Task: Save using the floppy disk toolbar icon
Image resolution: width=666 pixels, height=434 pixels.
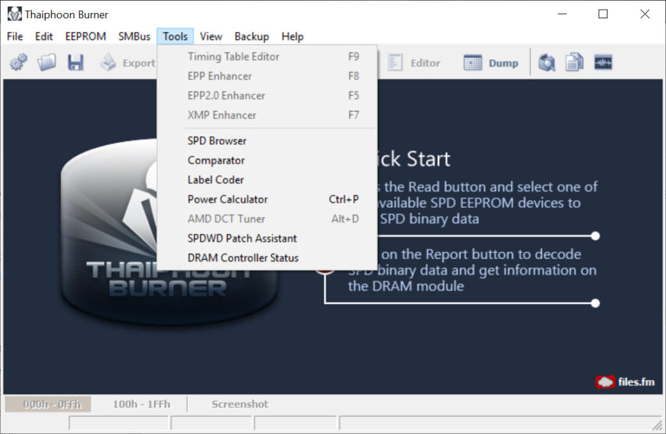Action: coord(75,62)
